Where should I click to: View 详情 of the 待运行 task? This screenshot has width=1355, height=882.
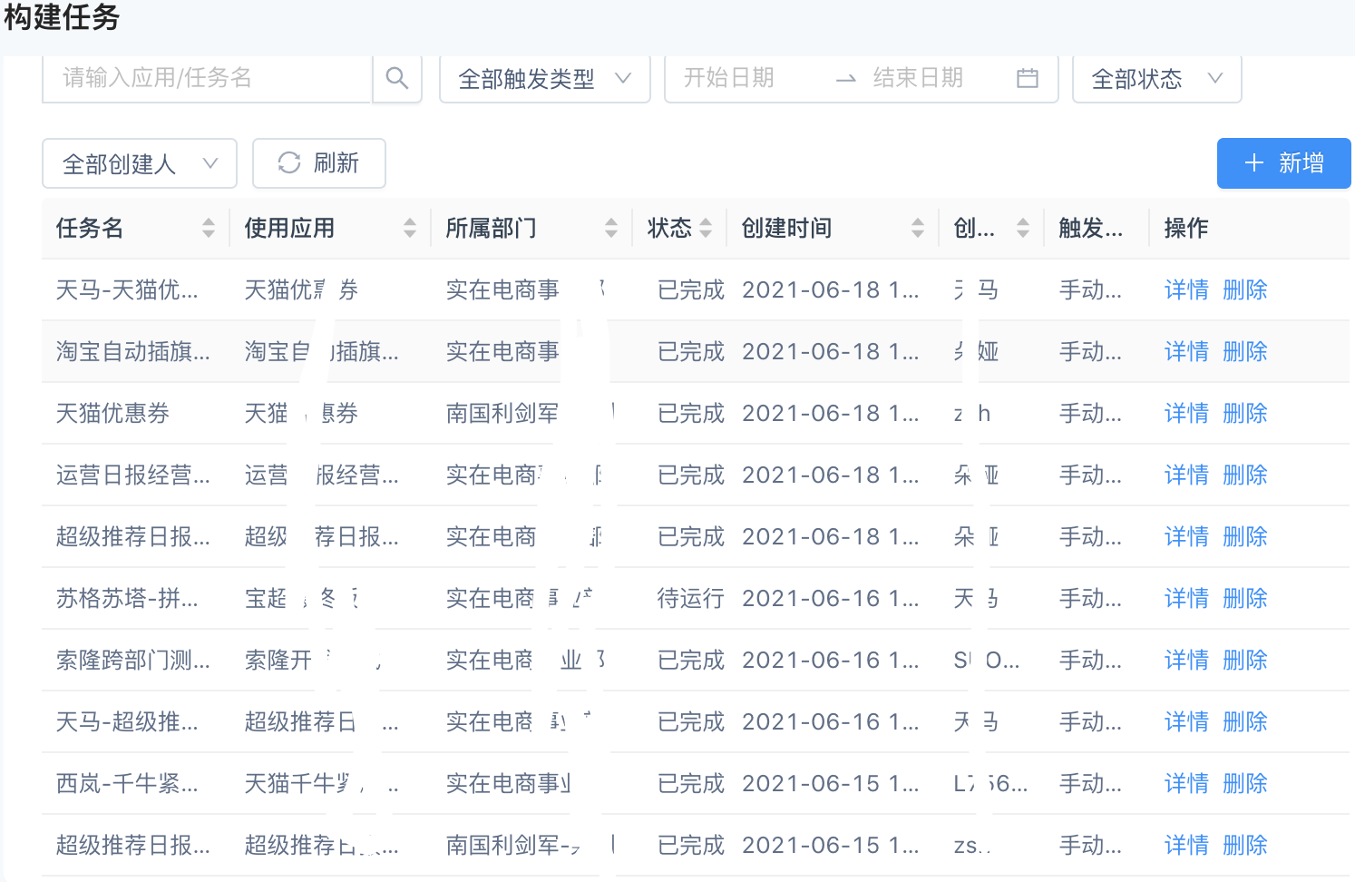point(1186,599)
